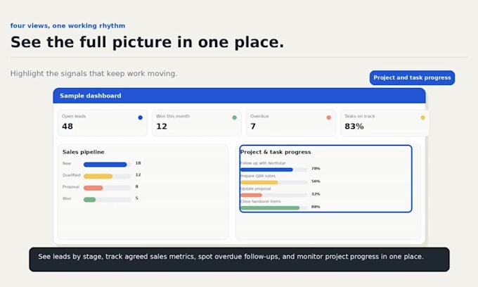Click the 32% value for Update proposal
The image size is (478, 287).
click(x=316, y=194)
